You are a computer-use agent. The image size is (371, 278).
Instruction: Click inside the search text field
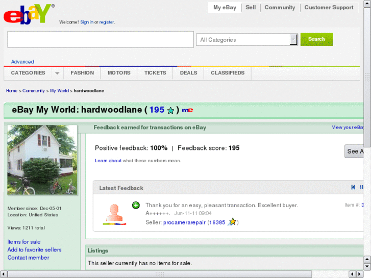(x=101, y=40)
